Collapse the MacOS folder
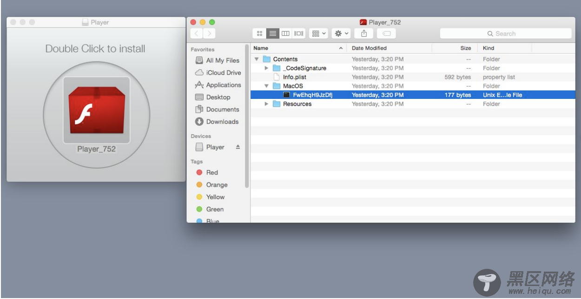 click(x=266, y=86)
